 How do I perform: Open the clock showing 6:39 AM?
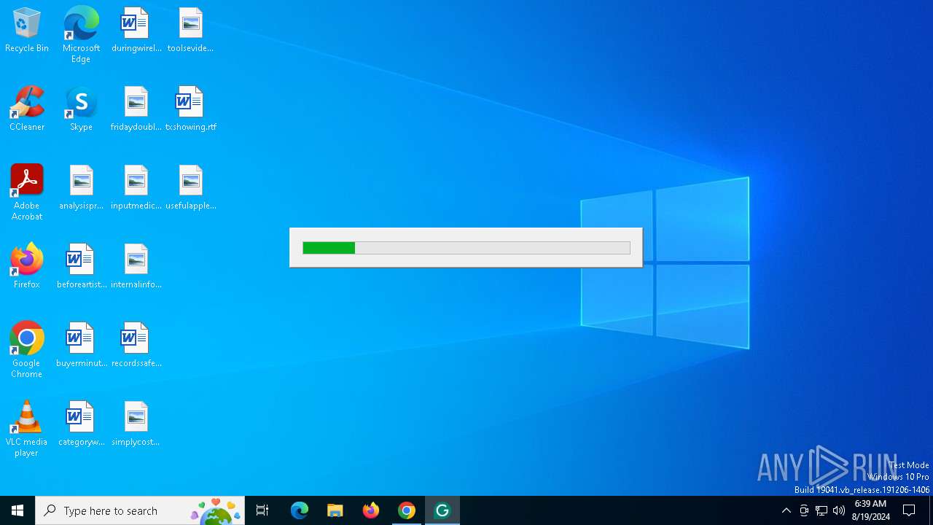click(x=870, y=510)
